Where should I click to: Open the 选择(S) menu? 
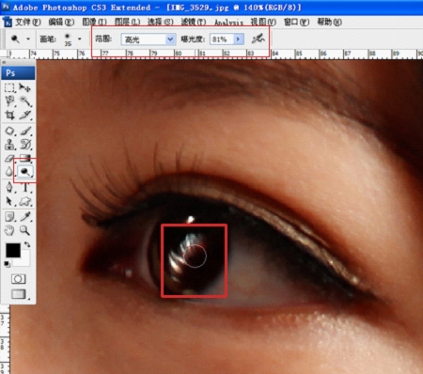pos(160,22)
